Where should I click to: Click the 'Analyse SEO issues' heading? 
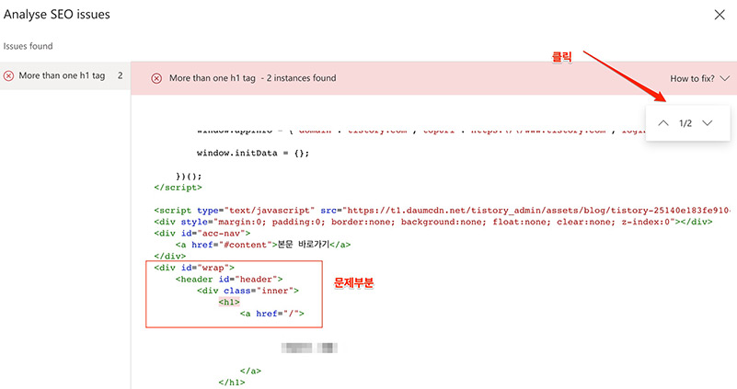[x=56, y=15]
